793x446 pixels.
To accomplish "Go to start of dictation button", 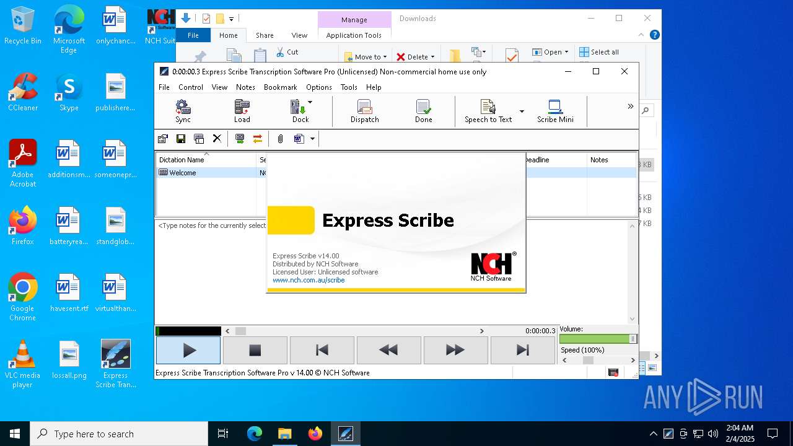I will (x=322, y=351).
